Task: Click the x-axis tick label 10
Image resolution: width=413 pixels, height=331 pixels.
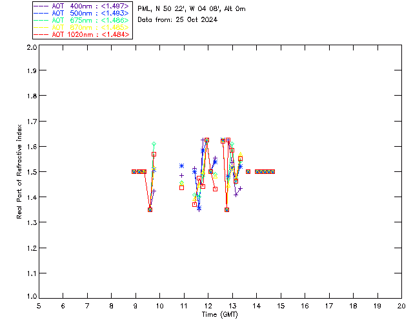Action: coord(159,306)
